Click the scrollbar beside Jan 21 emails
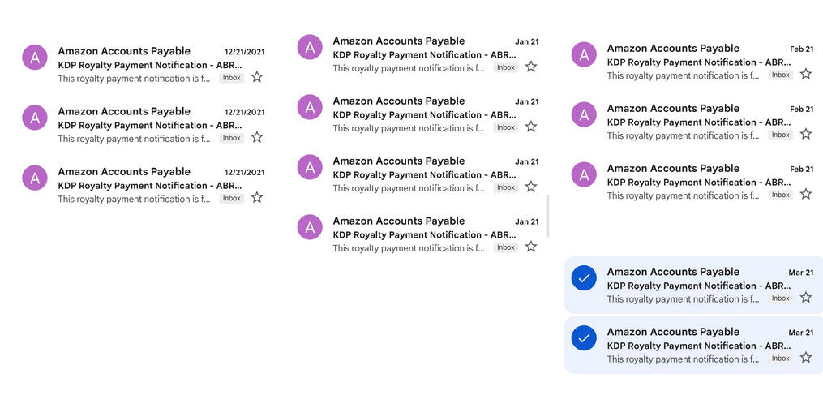The width and height of the screenshot is (823, 408). [548, 216]
